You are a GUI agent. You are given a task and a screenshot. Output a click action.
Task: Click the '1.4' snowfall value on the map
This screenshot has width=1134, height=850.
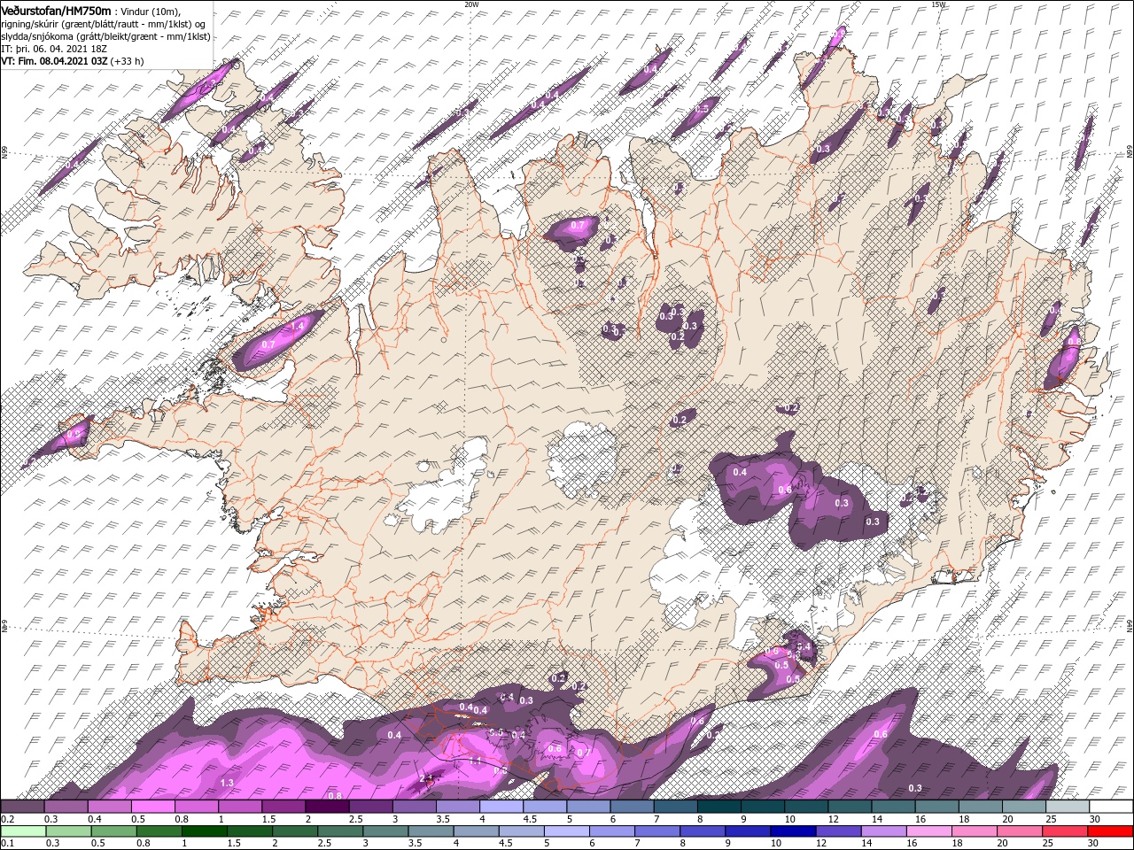[298, 327]
